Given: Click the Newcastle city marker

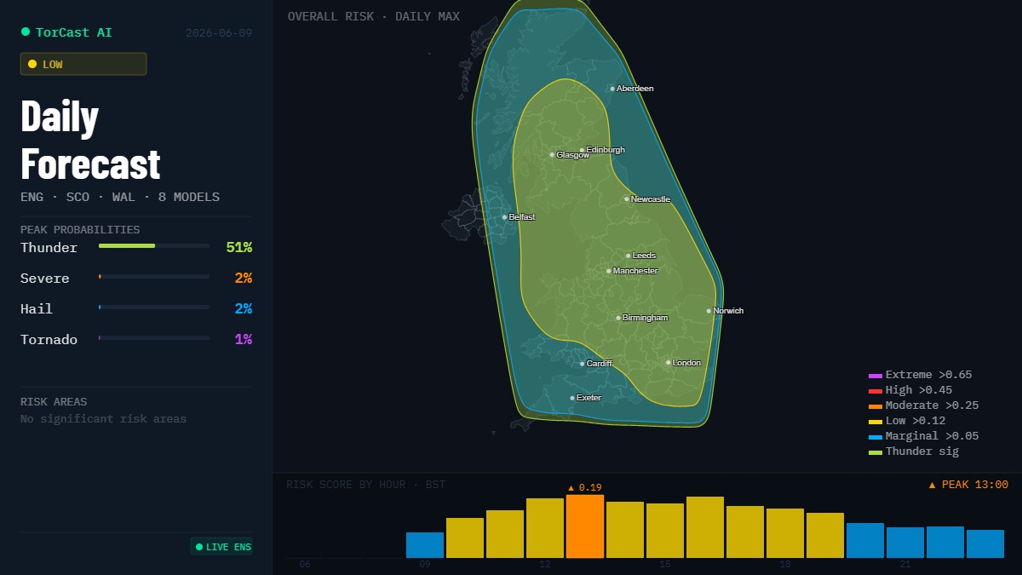Looking at the screenshot, I should [x=627, y=199].
